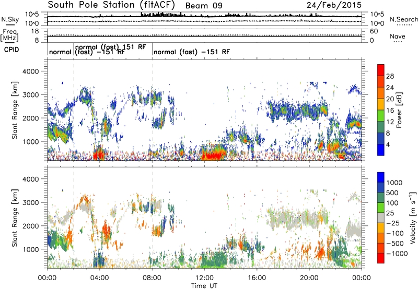Image resolution: width=418 pixels, height=289 pixels.
Task: Pick the 500–1000 m/s Velocity segment
Action: click(x=381, y=188)
